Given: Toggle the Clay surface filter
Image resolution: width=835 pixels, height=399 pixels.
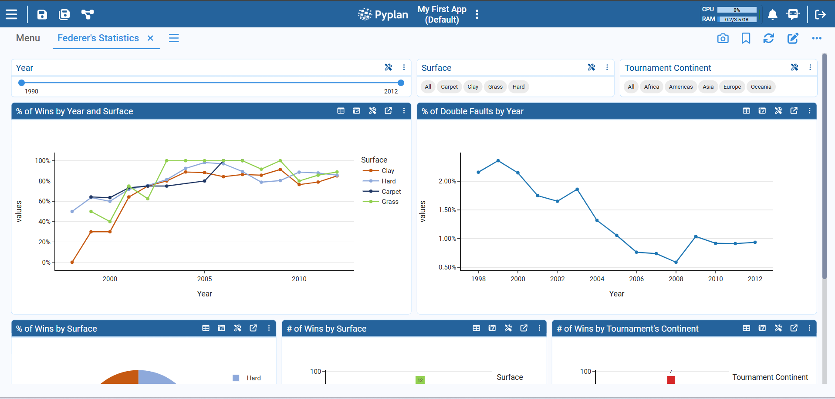Looking at the screenshot, I should tap(473, 86).
